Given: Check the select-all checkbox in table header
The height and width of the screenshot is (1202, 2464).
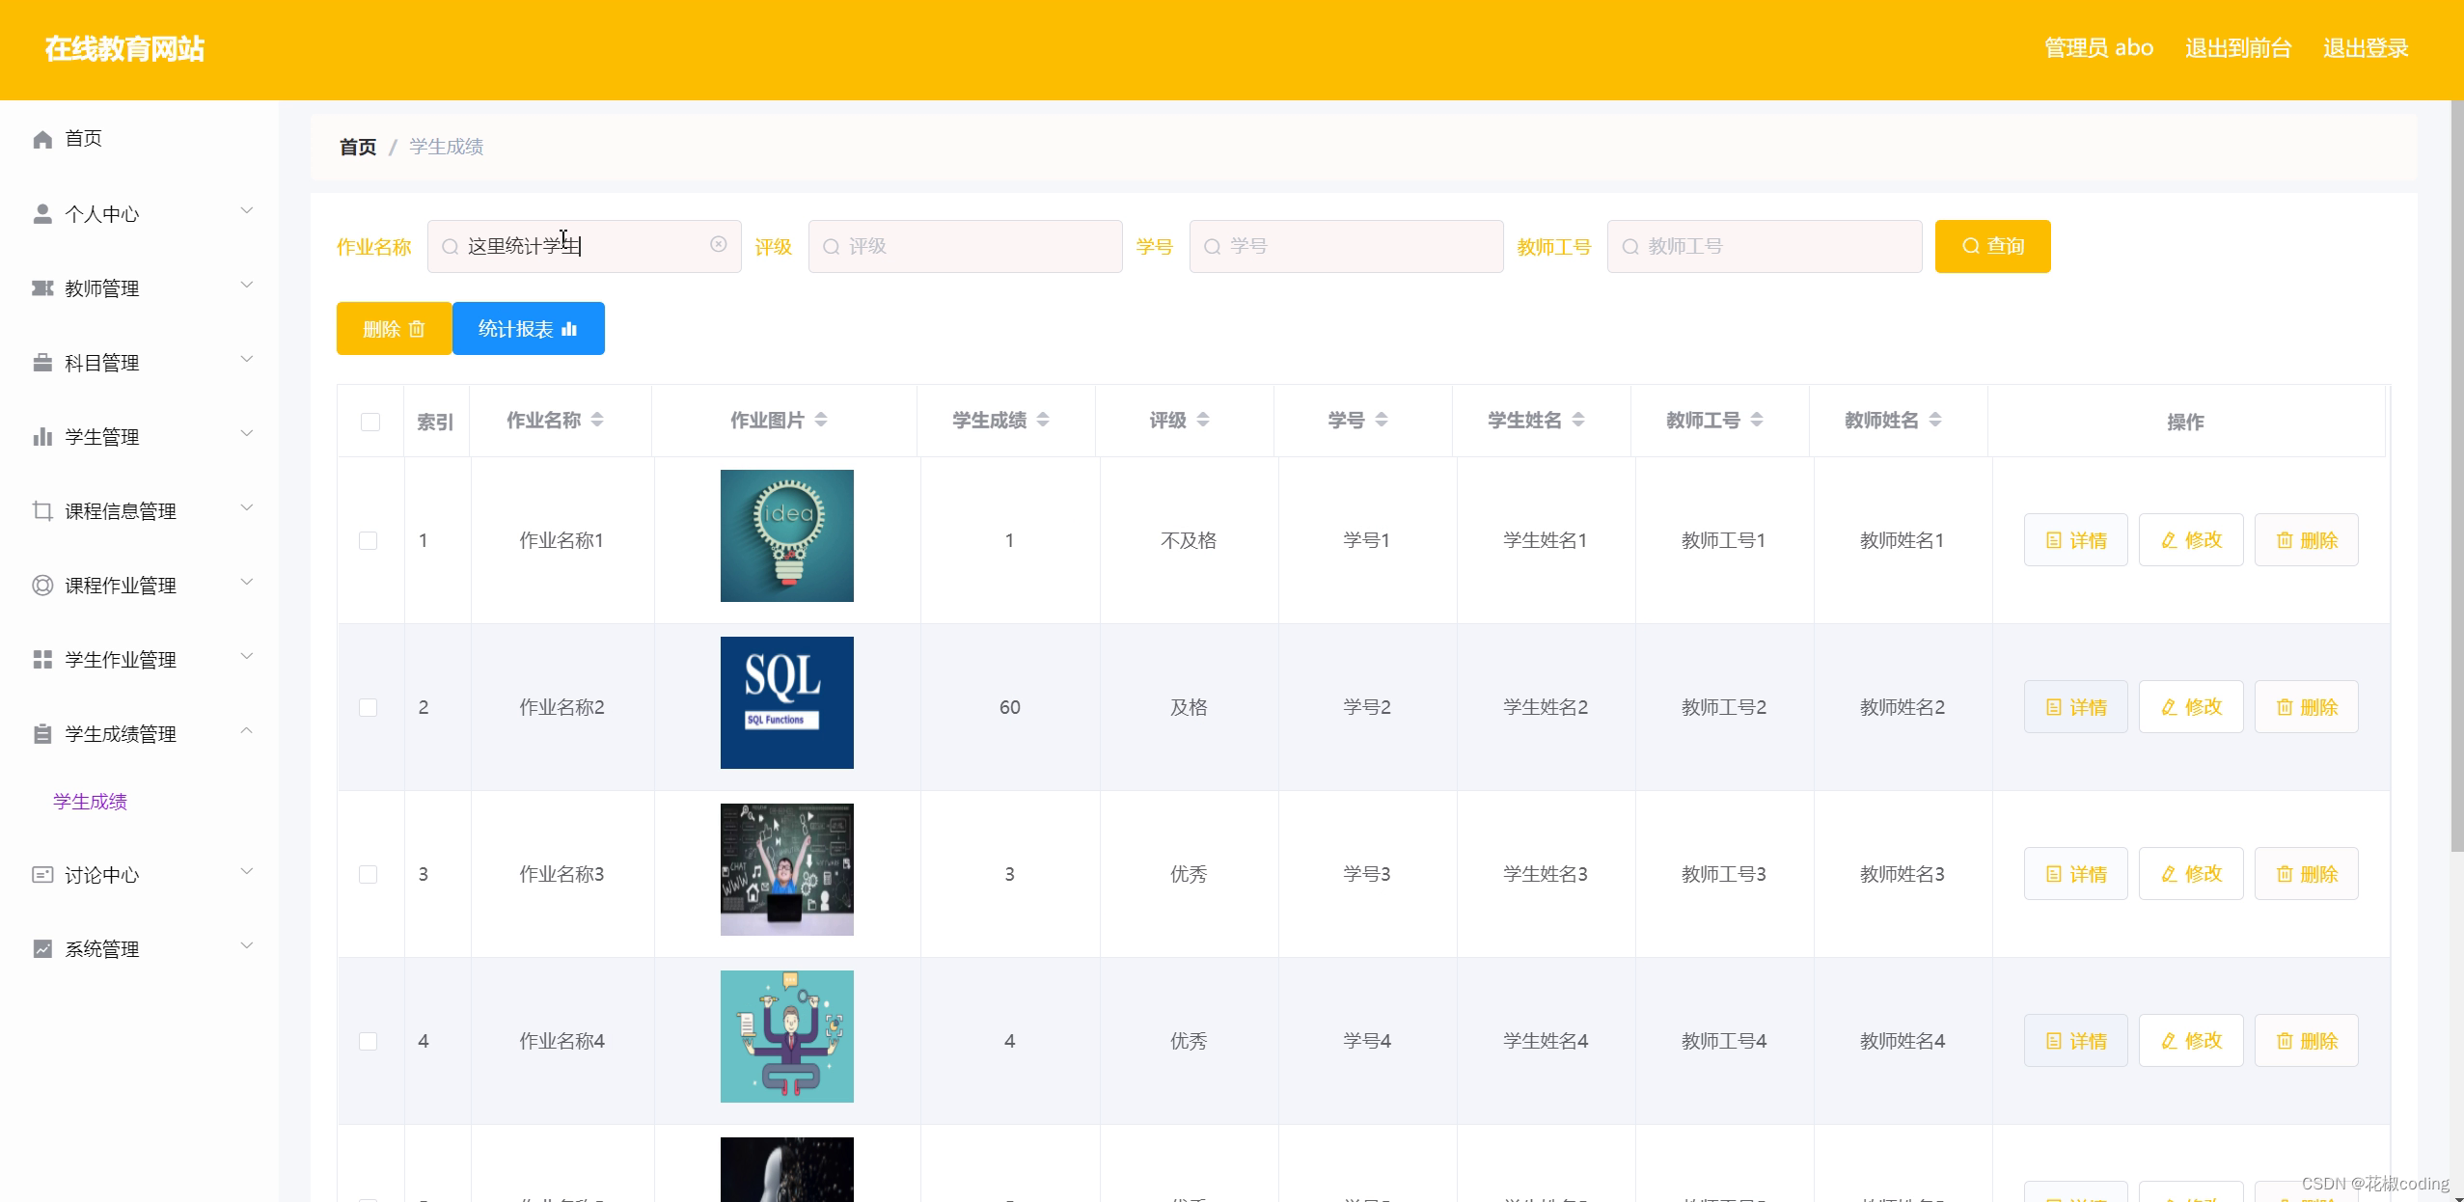Looking at the screenshot, I should coord(370,422).
